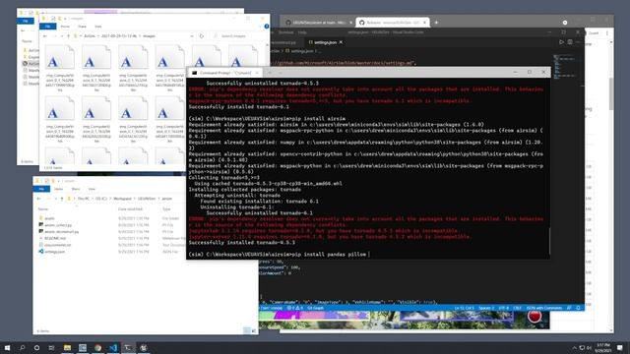The image size is (630, 354).
Task: Click the Run Code icon in VS Code
Action: (x=562, y=41)
